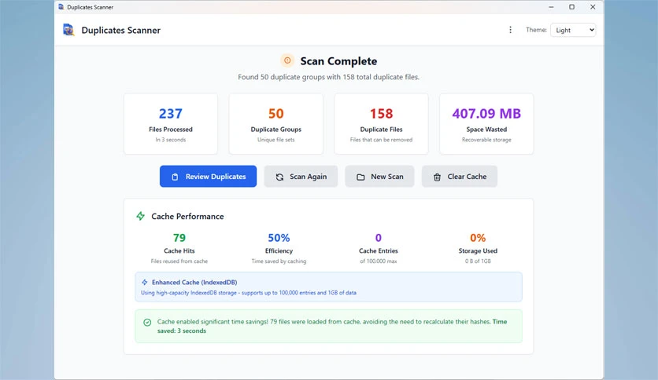Click the 'Found 50 duplicate groups' summary text

328,77
